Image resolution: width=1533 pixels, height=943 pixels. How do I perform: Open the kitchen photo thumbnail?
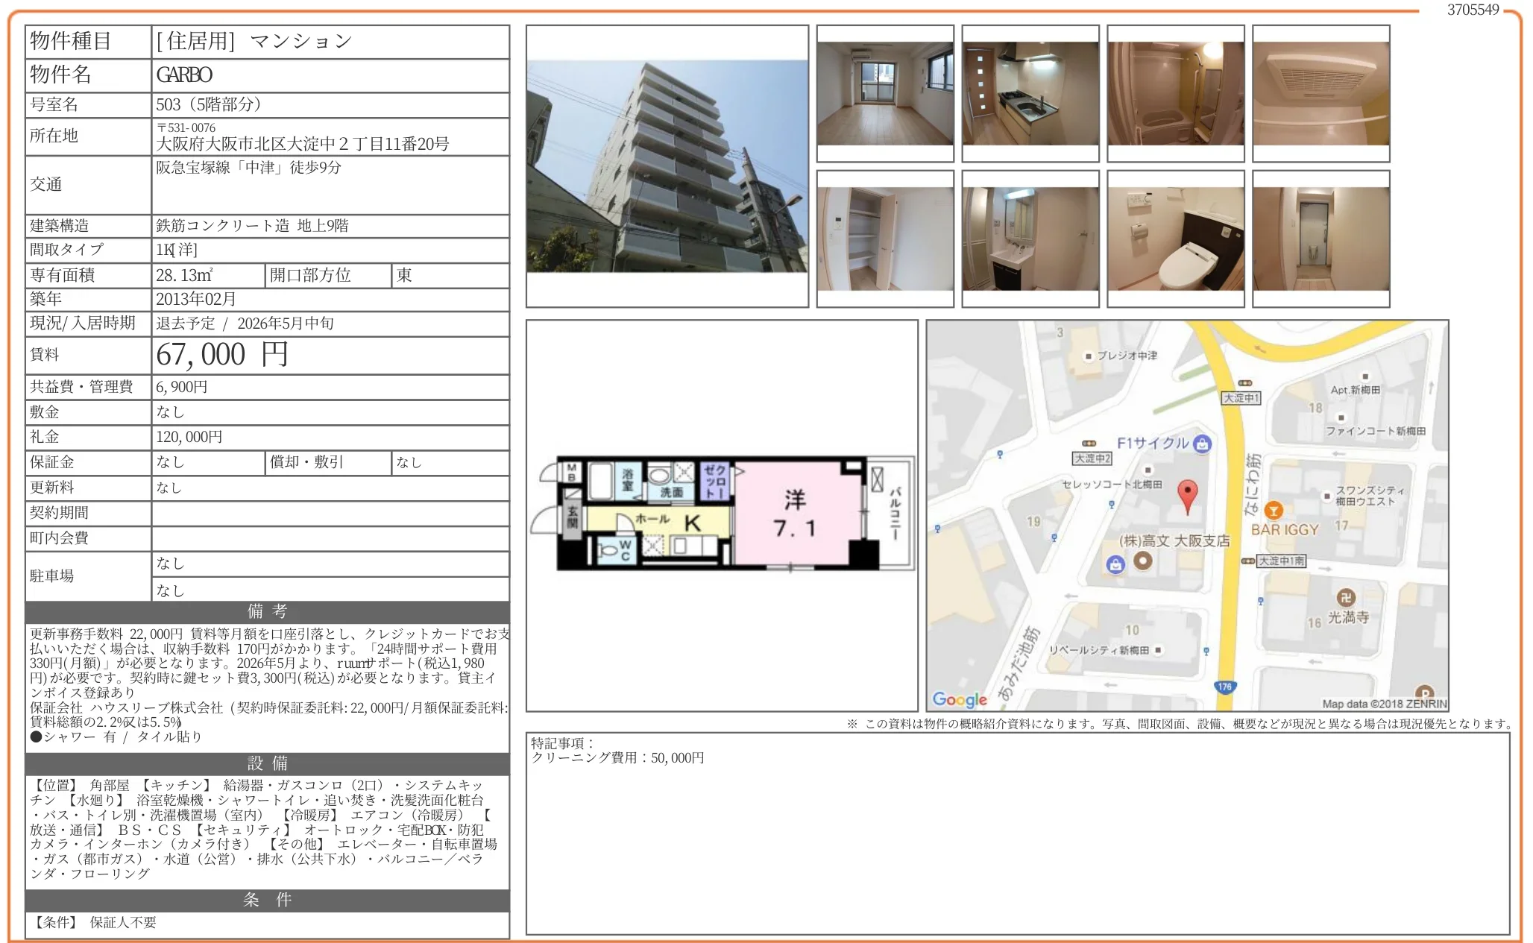point(1030,93)
